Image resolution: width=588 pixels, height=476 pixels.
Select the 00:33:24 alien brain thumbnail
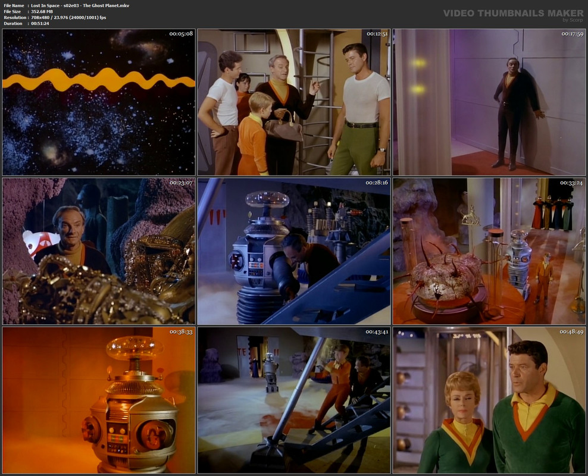[489, 251]
